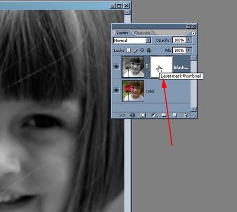Switch to the Channels tab
Viewport: 237px width, 212px height.
pos(142,33)
